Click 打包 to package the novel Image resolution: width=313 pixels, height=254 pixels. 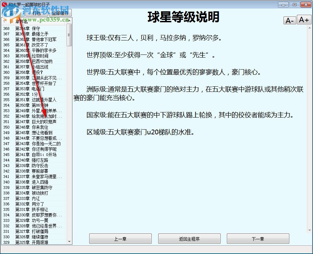[x=37, y=13]
